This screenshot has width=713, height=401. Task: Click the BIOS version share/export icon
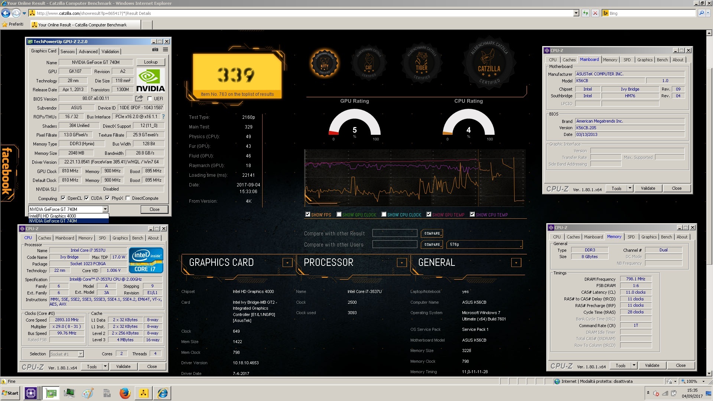point(139,98)
